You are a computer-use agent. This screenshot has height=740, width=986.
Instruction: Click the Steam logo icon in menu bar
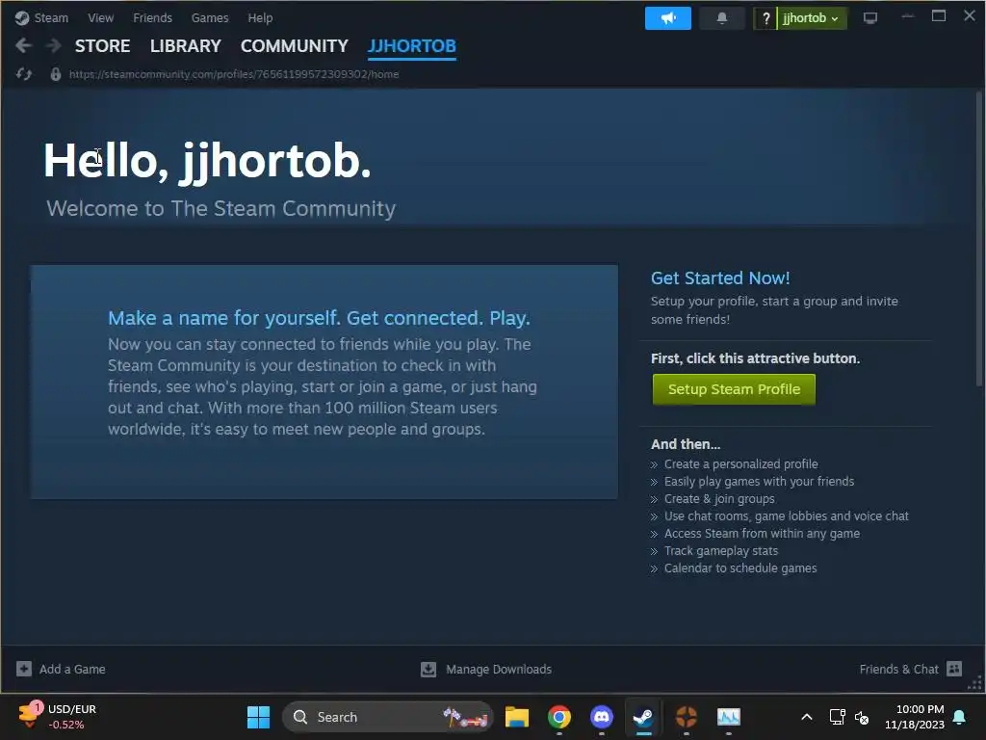[22, 17]
